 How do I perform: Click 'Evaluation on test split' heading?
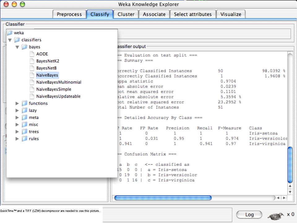click(155, 55)
